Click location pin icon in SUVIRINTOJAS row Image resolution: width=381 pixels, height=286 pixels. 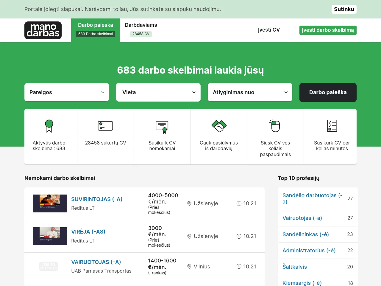[189, 203]
